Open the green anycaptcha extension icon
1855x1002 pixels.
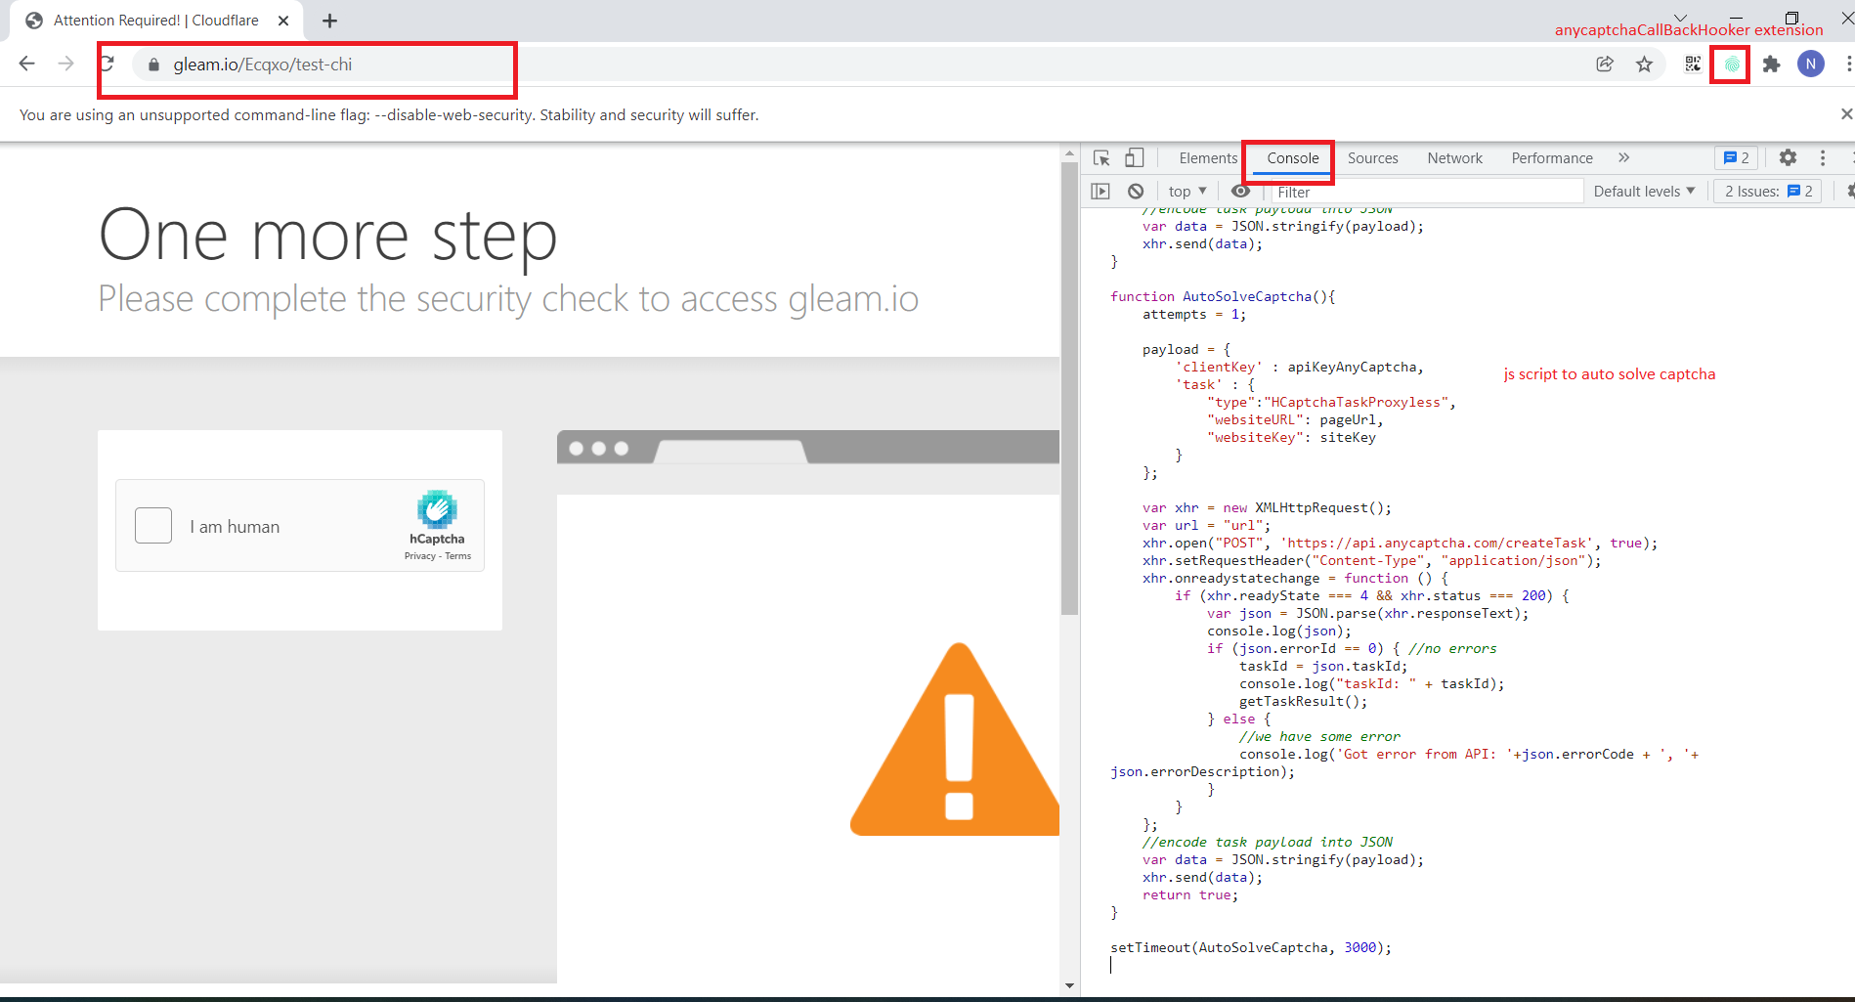pos(1731,65)
